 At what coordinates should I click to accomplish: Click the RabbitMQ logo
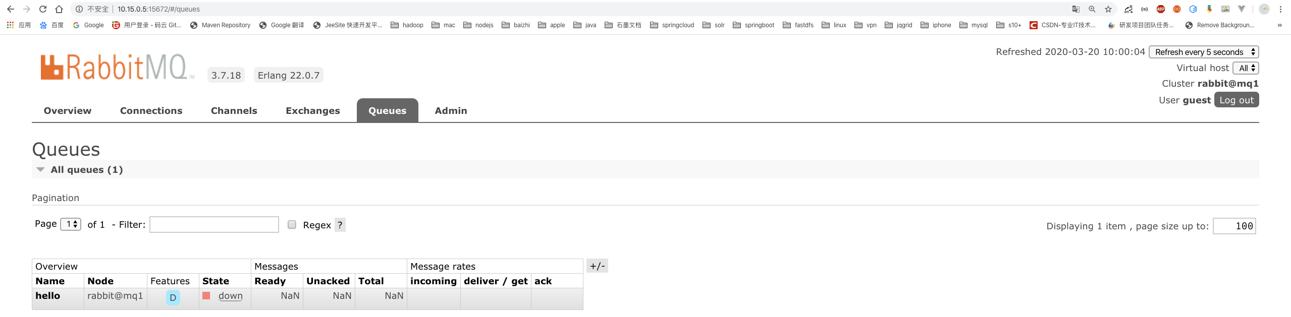[x=117, y=67]
